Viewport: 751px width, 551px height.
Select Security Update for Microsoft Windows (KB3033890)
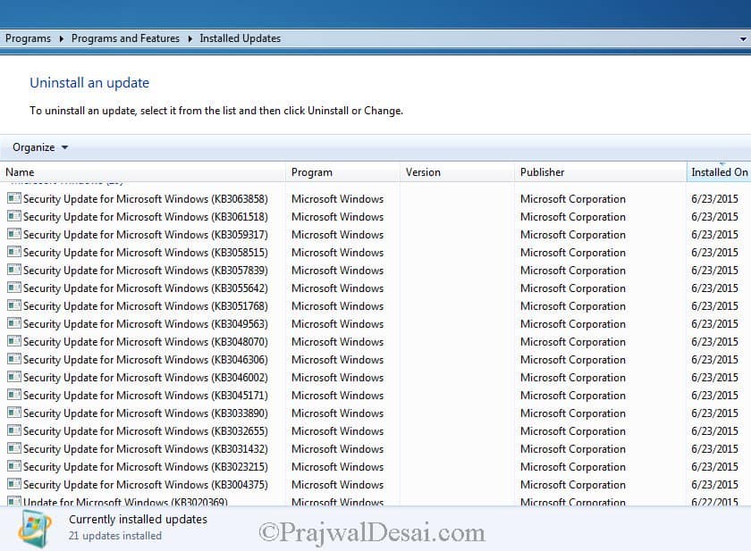tap(146, 413)
